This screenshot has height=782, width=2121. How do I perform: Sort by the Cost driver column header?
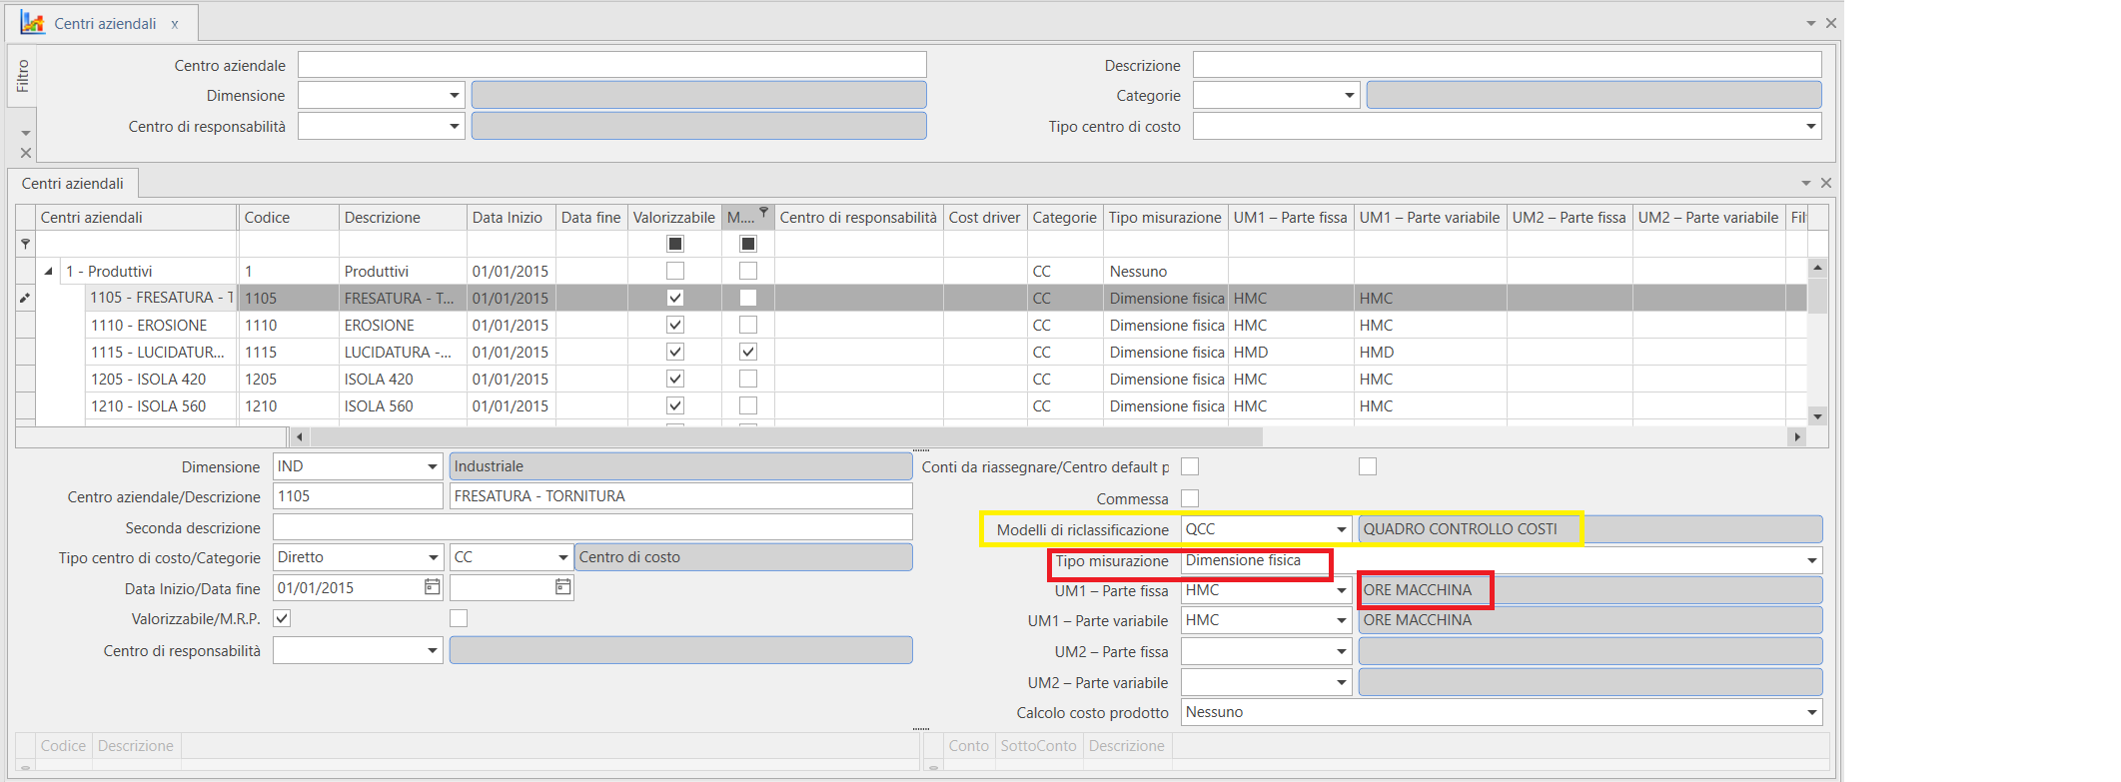pos(984,218)
